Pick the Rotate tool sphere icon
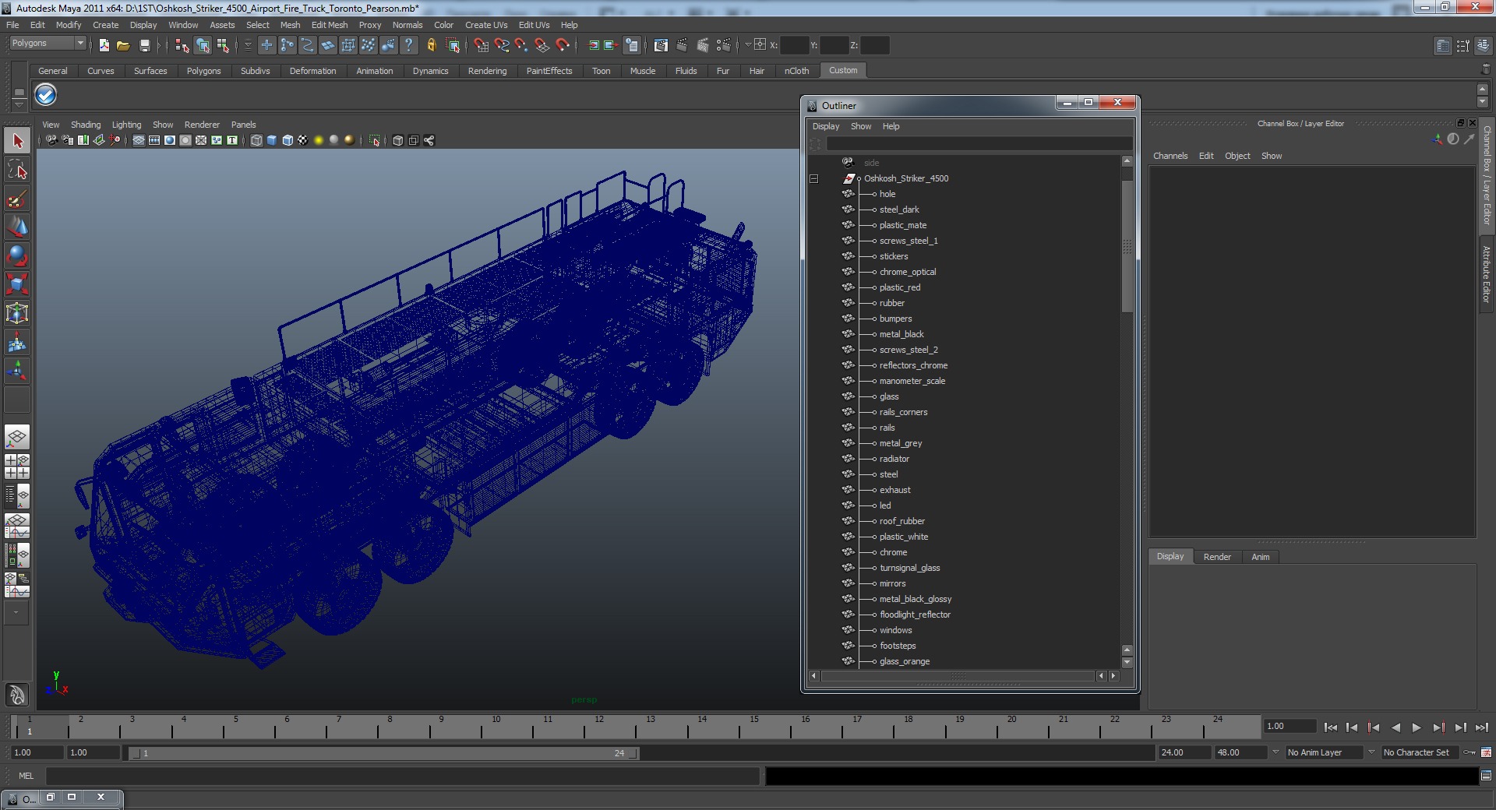 17,255
